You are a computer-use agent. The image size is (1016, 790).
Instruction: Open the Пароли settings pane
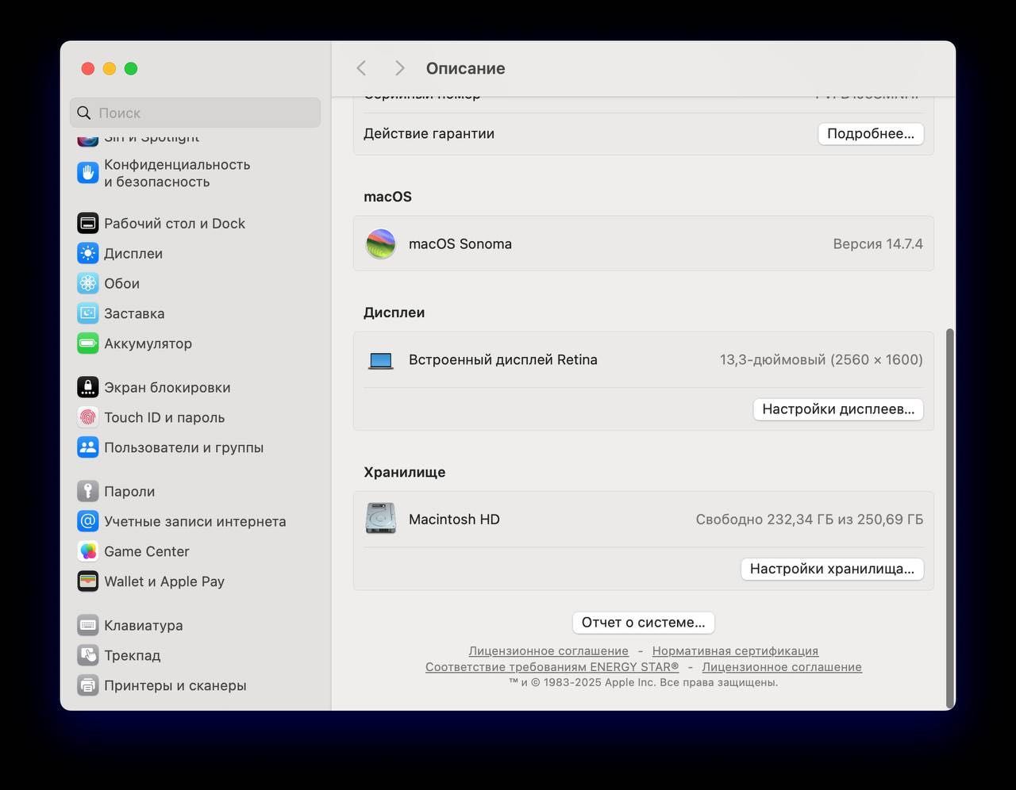click(x=195, y=491)
